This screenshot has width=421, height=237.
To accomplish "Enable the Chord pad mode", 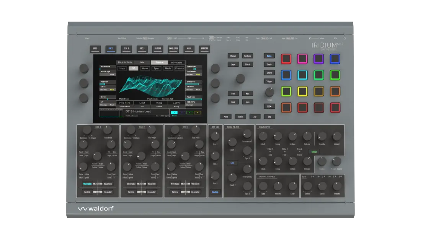I will 269,72.
